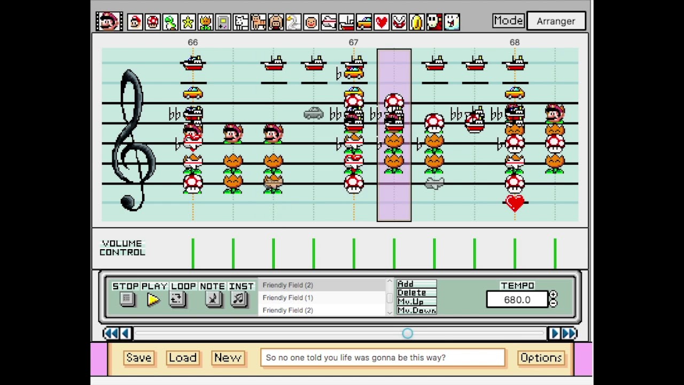The width and height of the screenshot is (684, 385).
Task: Start the song with the PLAY arrow
Action: click(x=153, y=299)
